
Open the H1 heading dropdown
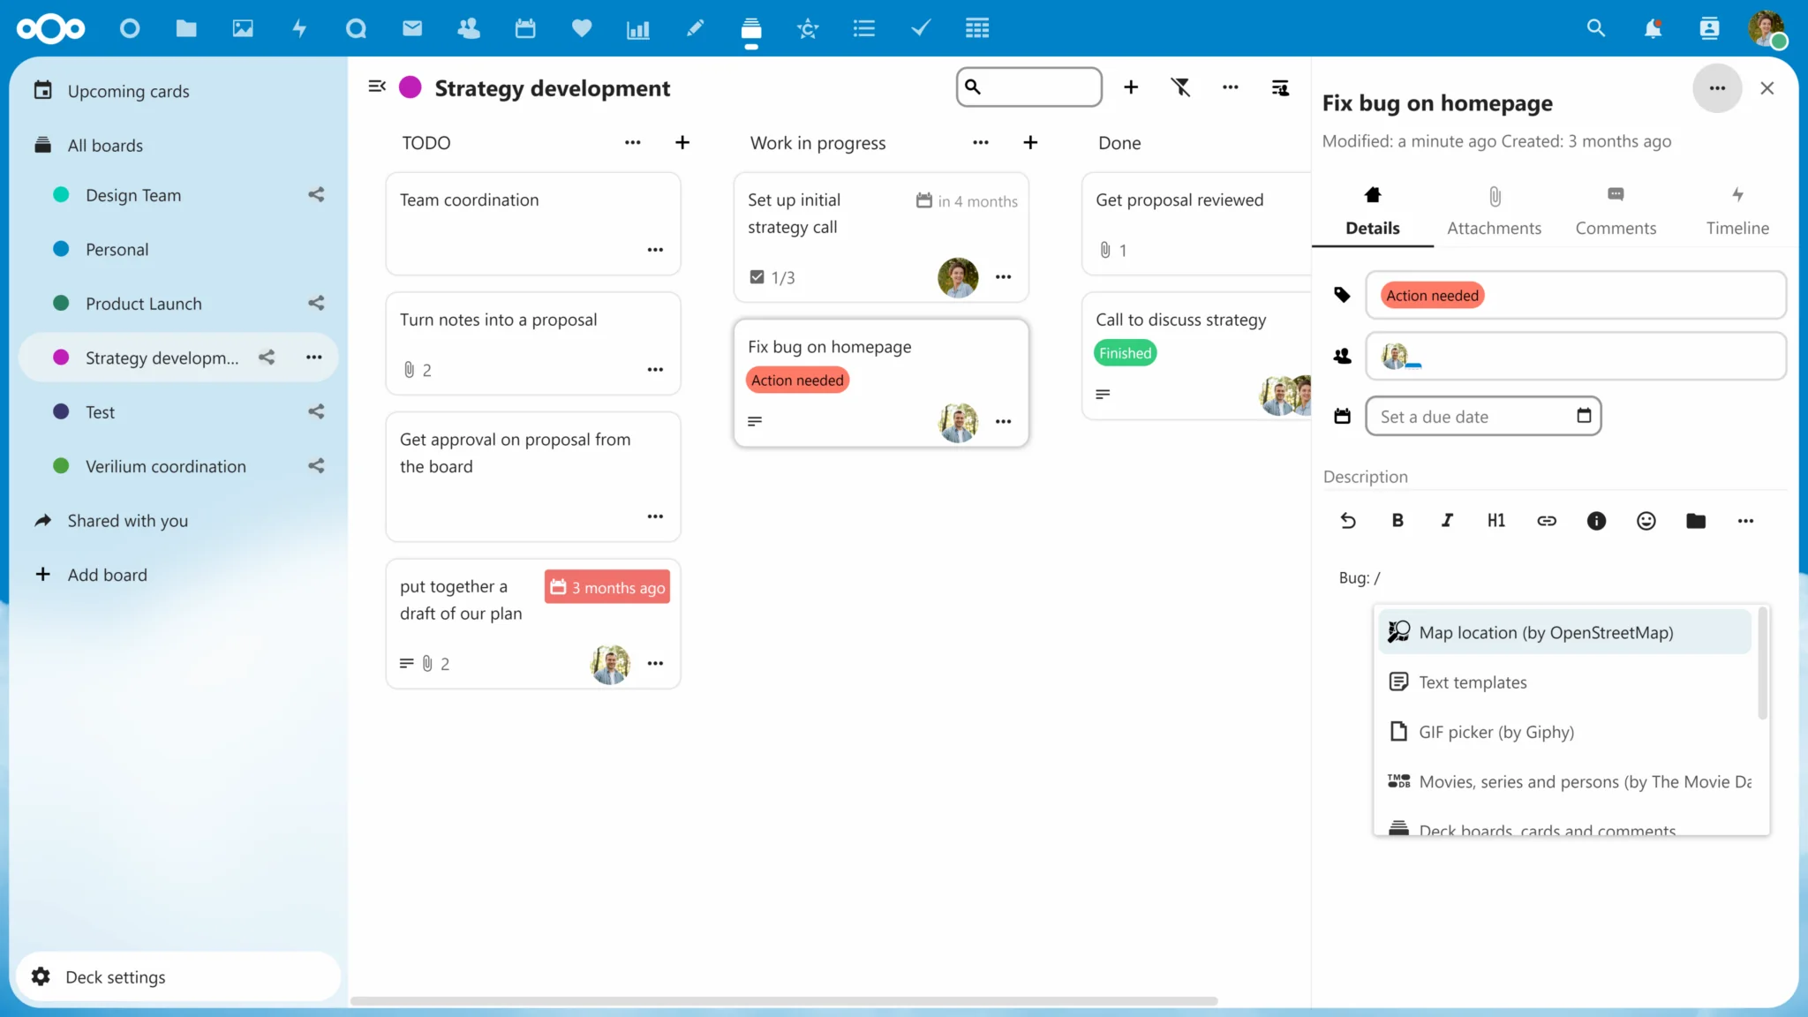click(1496, 521)
